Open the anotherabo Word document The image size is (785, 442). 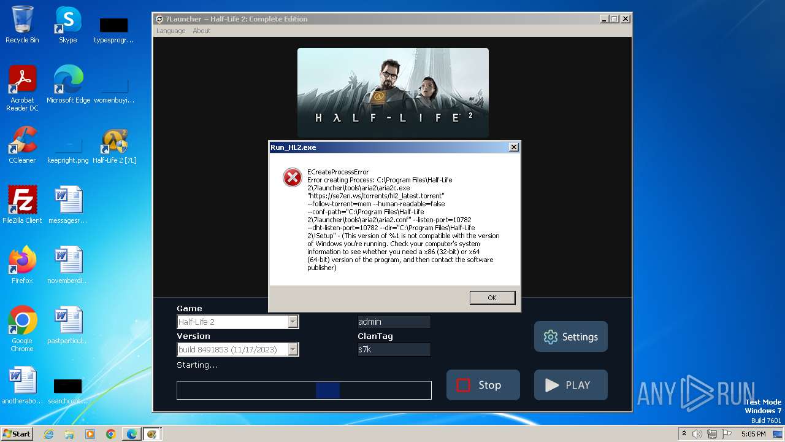tap(22, 386)
